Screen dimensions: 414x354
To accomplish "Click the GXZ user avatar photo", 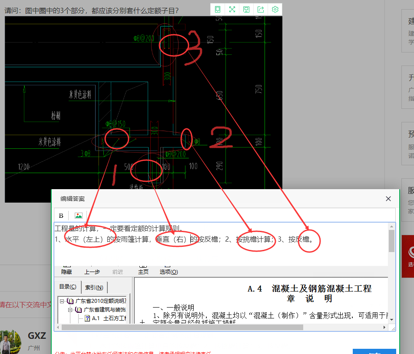I will click(x=10, y=341).
